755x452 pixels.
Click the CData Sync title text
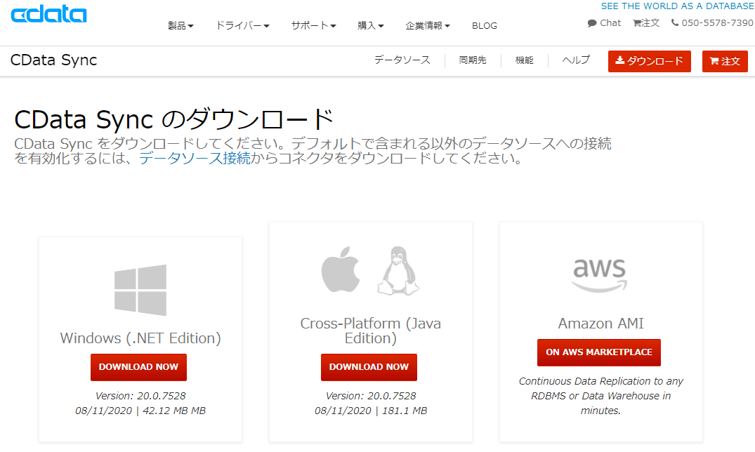point(53,60)
